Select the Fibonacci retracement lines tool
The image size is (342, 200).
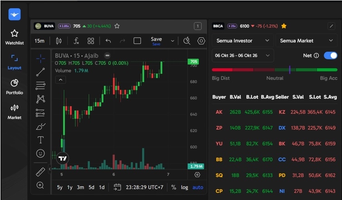(40, 86)
